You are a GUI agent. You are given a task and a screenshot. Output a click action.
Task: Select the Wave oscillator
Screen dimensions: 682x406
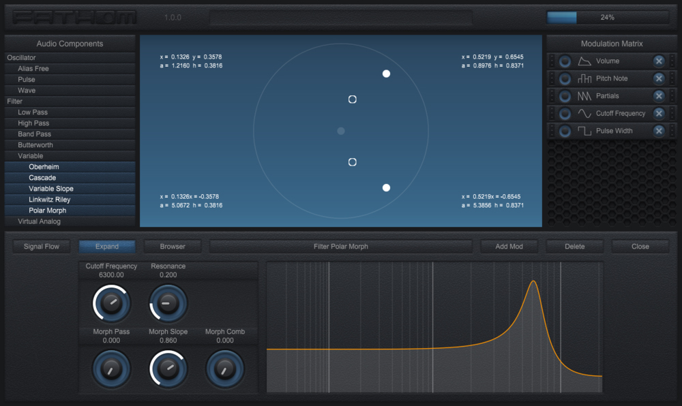70,91
